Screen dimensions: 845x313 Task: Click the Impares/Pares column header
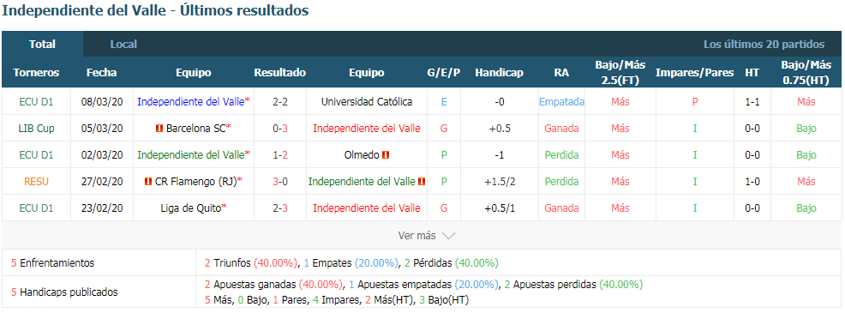tap(695, 73)
